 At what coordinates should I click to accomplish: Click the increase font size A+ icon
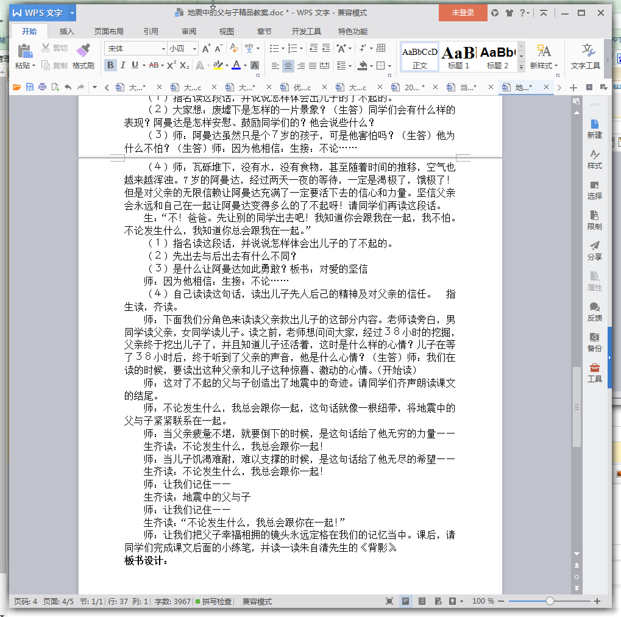point(207,48)
